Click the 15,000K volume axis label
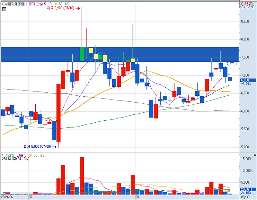Image resolution: width=257 pixels, height=200 pixels. pyautogui.click(x=247, y=159)
